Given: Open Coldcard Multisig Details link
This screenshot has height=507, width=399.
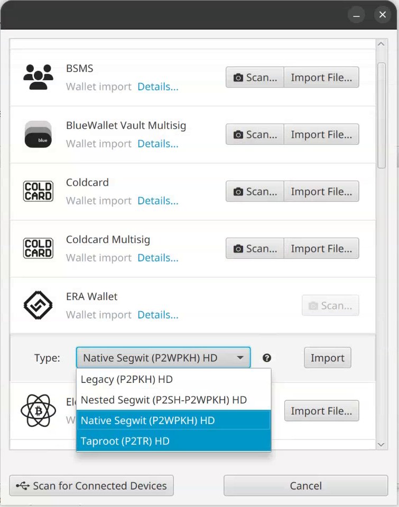Looking at the screenshot, I should [x=158, y=258].
